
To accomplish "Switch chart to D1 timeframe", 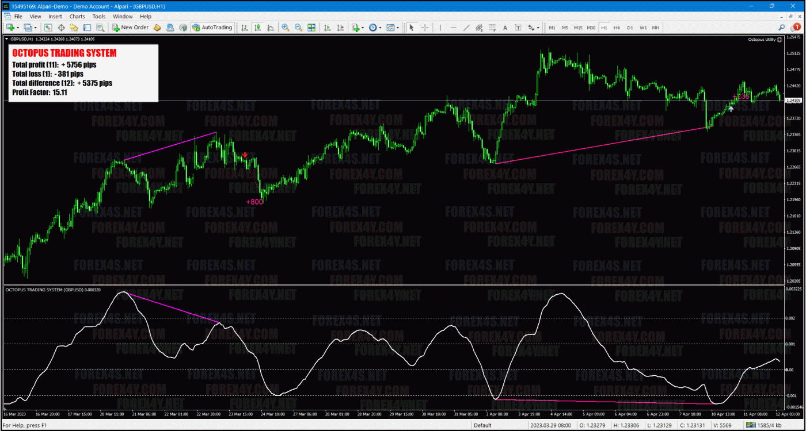I will 630,27.
